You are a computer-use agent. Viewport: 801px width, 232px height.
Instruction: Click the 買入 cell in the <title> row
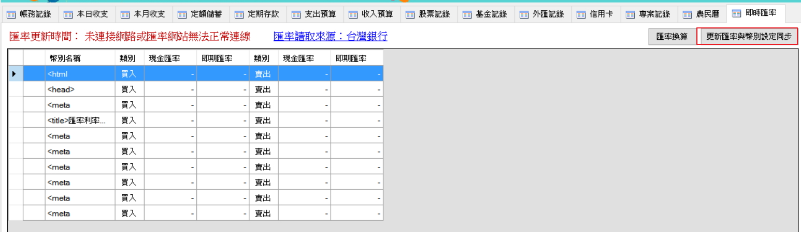130,120
